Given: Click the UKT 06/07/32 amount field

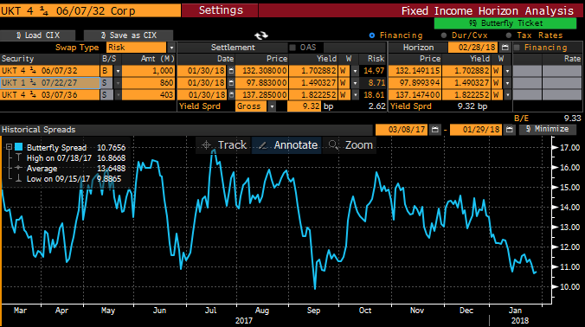Looking at the screenshot, I should click(148, 70).
